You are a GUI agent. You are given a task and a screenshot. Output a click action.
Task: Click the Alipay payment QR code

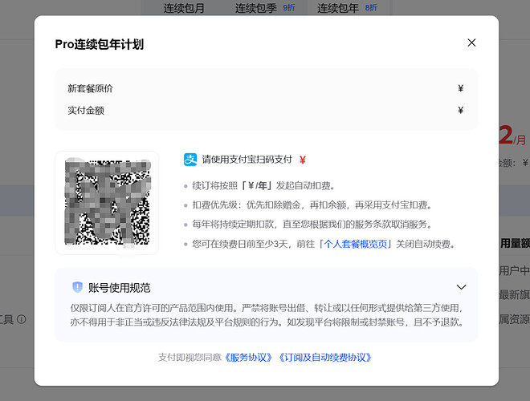tap(107, 203)
